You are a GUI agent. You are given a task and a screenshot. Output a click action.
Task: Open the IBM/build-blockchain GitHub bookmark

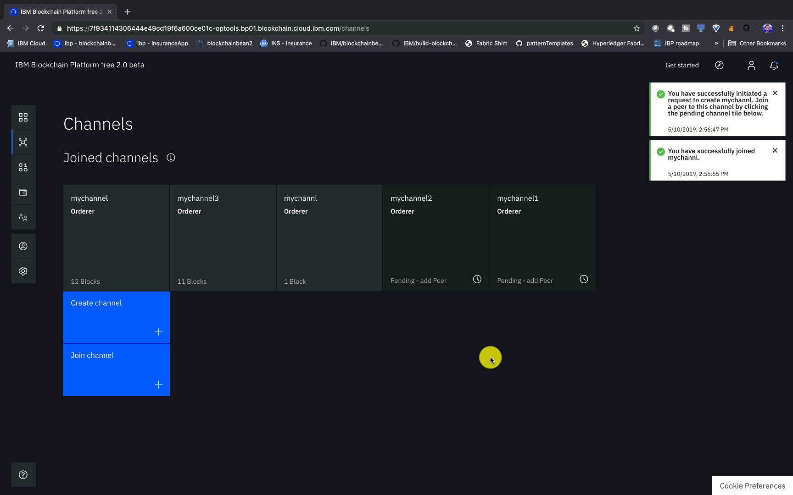coord(424,44)
